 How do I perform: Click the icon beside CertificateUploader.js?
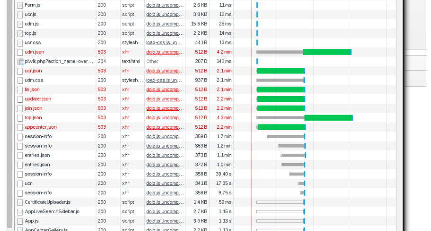point(20,203)
